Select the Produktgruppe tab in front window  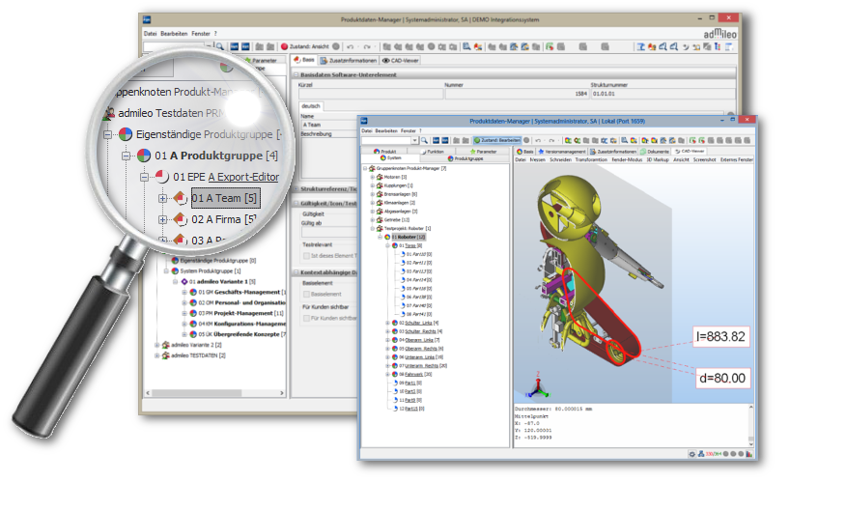coord(465,158)
